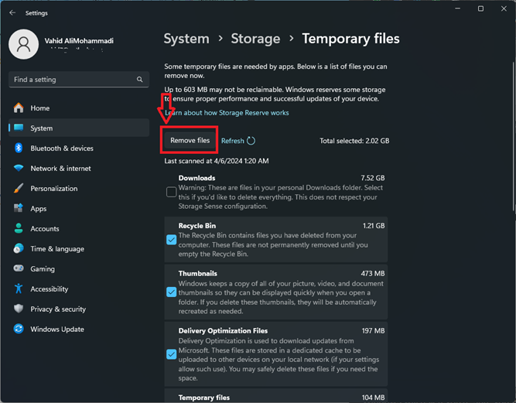Maximize the Settings window
Image resolution: width=516 pixels, height=403 pixels.
pyautogui.click(x=480, y=9)
